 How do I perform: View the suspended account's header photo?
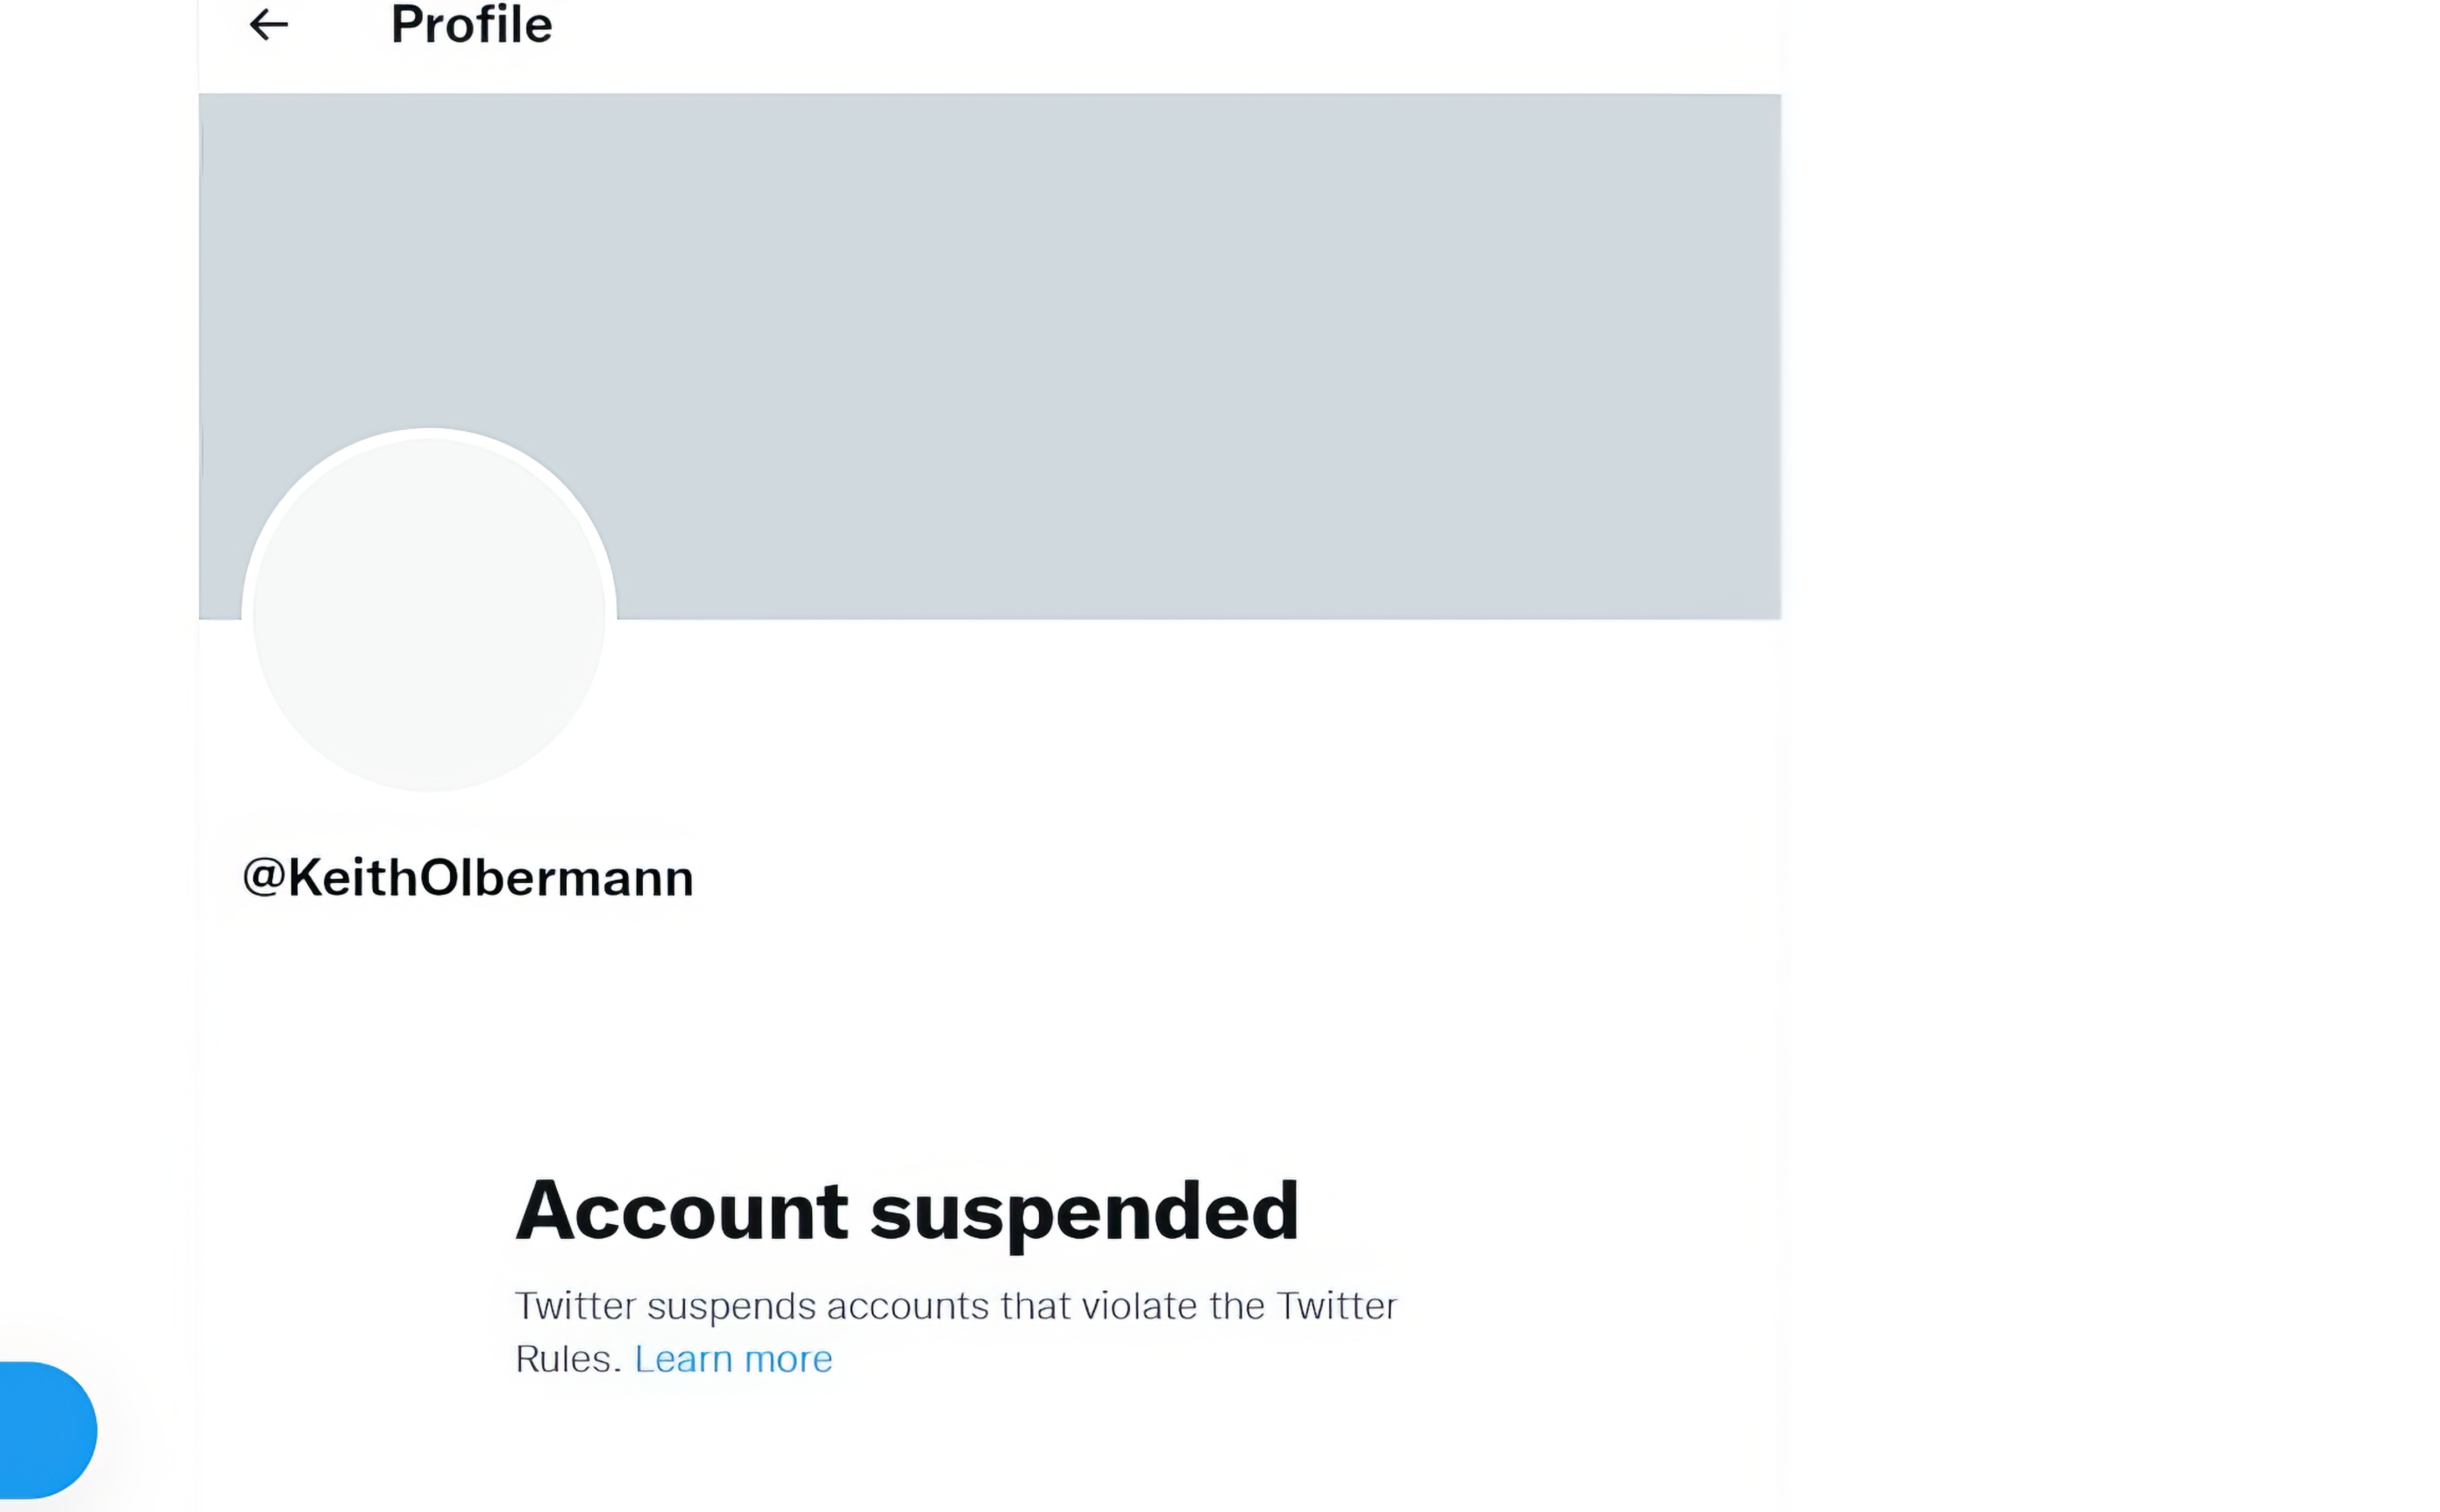[989, 357]
